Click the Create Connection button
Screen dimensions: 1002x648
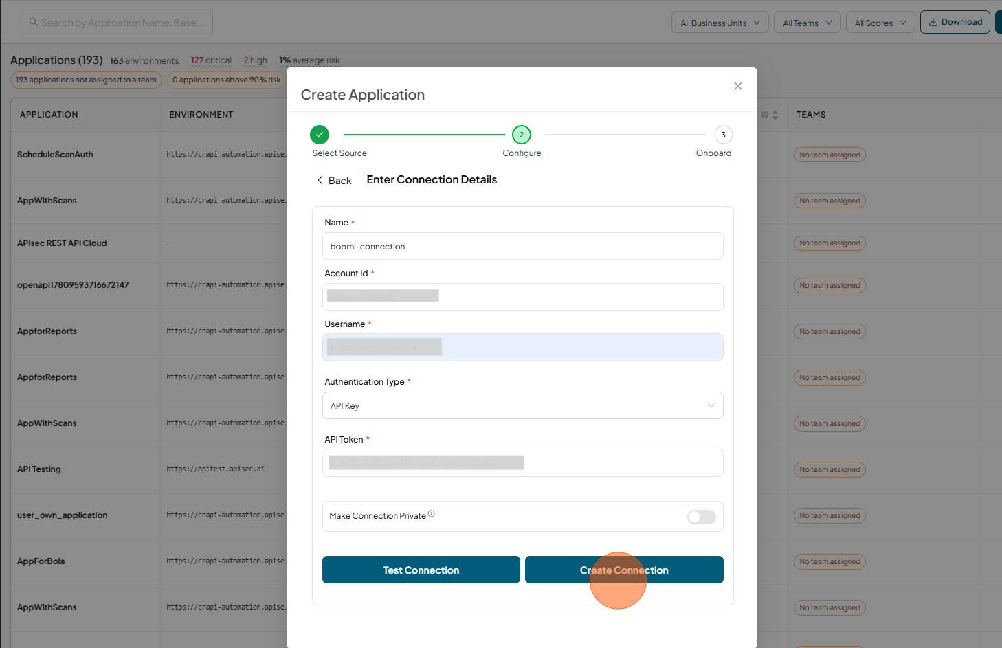pos(624,570)
